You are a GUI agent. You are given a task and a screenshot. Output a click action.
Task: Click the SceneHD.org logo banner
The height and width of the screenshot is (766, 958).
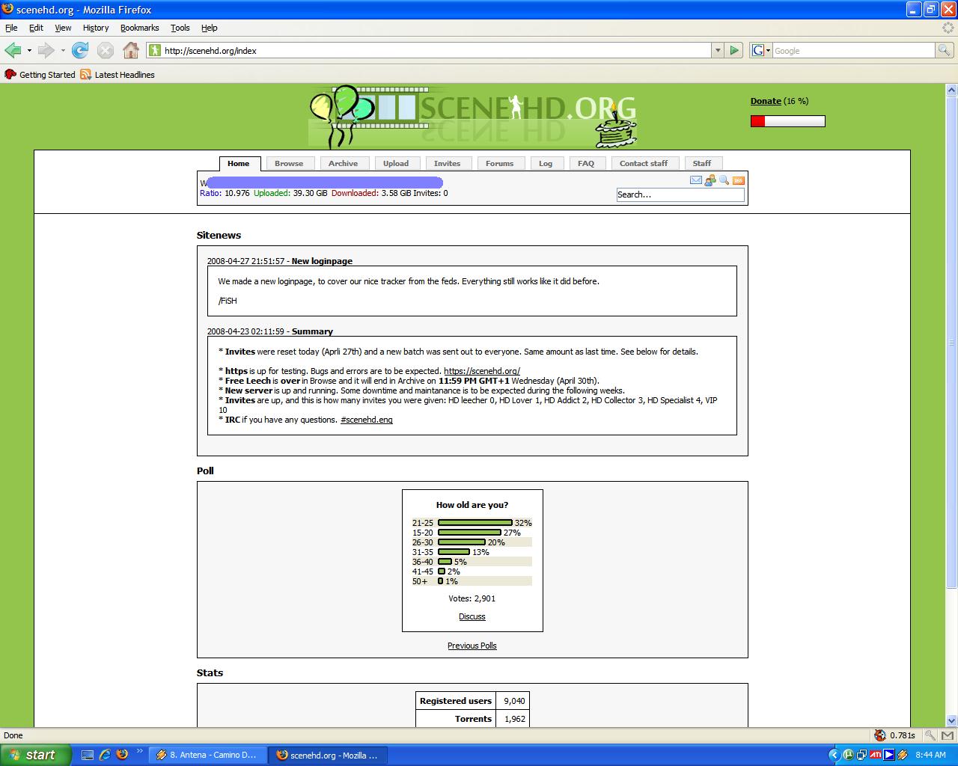[473, 117]
